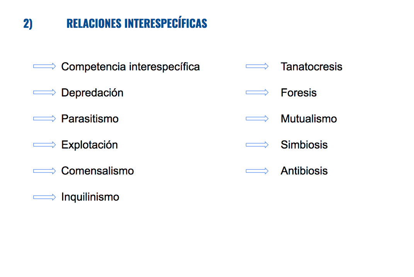This screenshot has width=414, height=277.
Task: Select the Mutualismo text item
Action: [x=309, y=119]
